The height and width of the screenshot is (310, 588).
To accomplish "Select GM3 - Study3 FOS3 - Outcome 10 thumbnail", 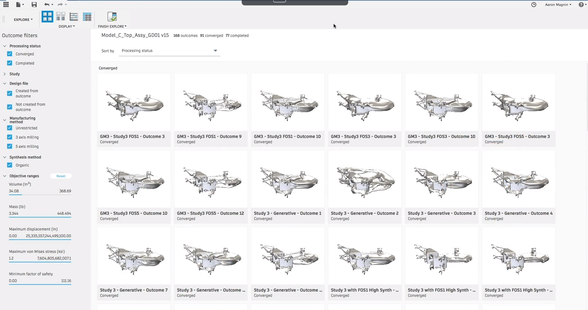I will pos(442,102).
